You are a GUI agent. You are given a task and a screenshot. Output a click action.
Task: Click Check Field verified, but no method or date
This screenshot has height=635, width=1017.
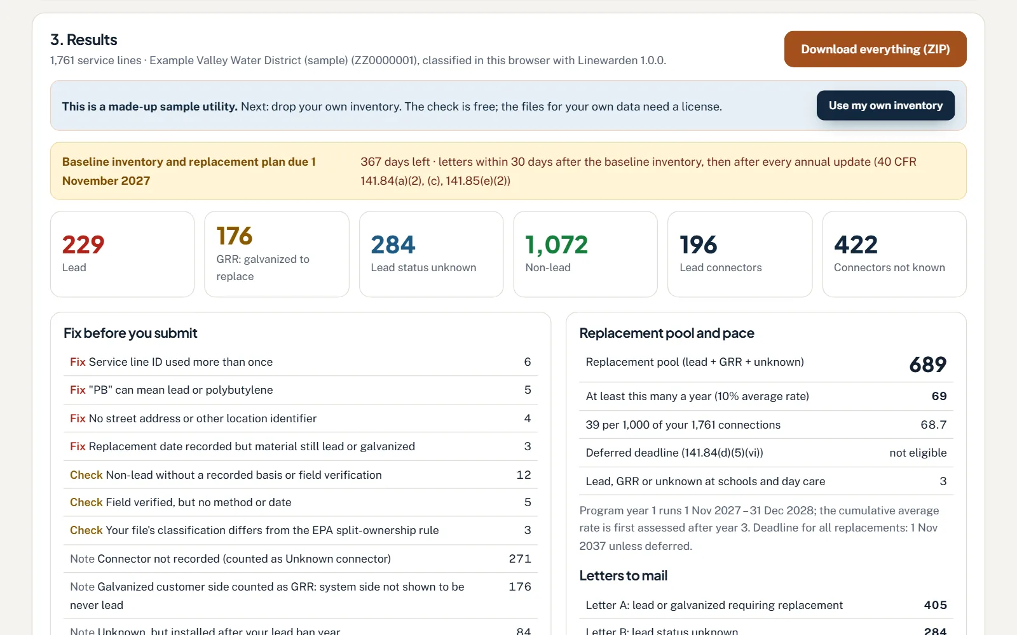(301, 502)
